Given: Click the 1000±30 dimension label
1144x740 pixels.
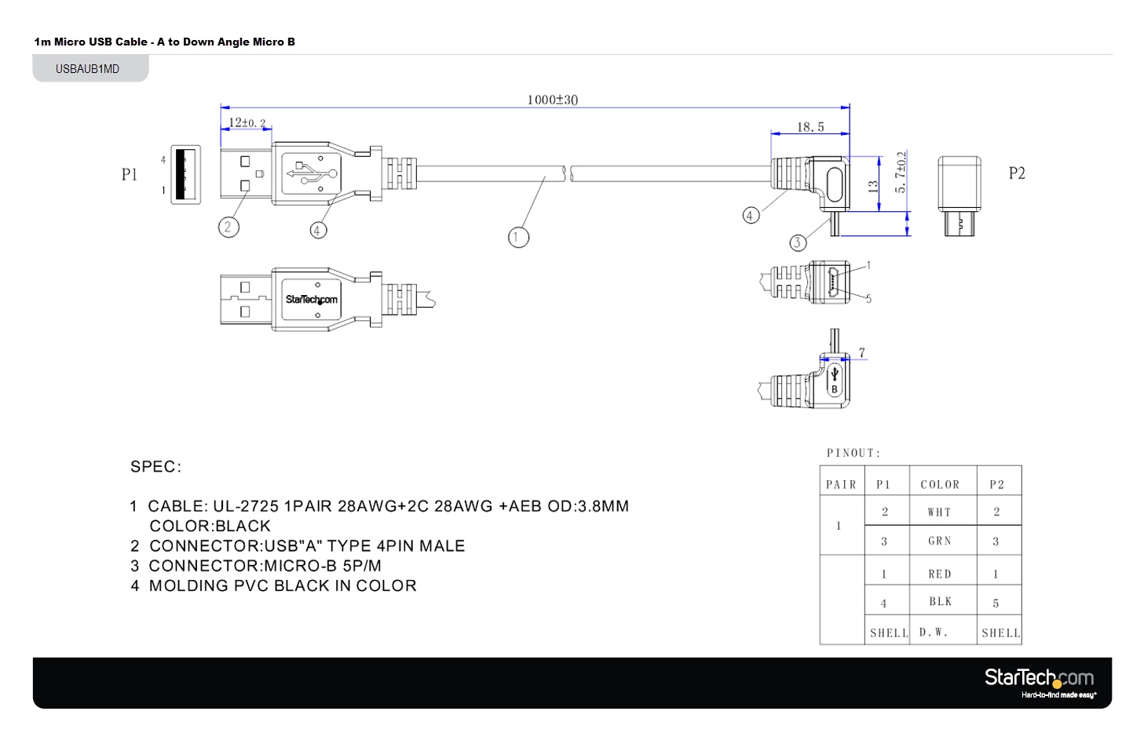Looking at the screenshot, I should (x=552, y=100).
